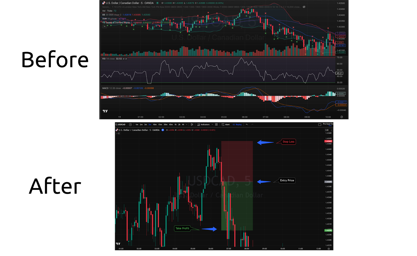Click the After chart symbol title

coord(139,130)
